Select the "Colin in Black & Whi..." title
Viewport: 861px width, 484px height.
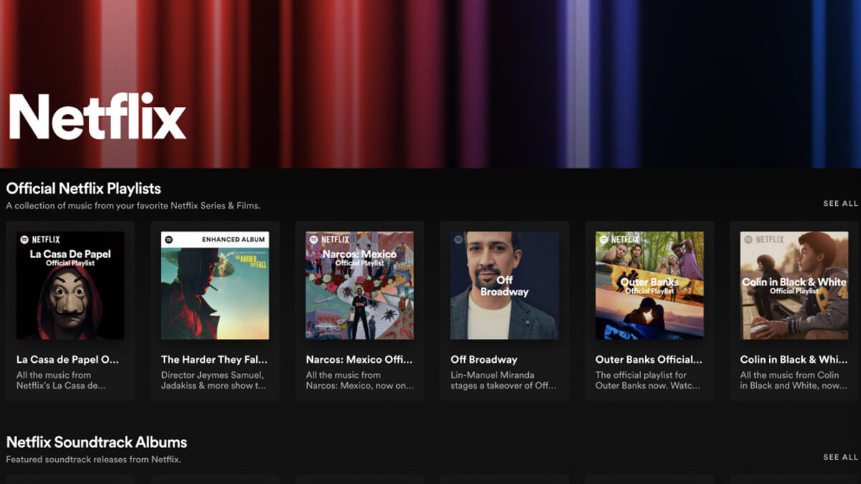tap(794, 360)
